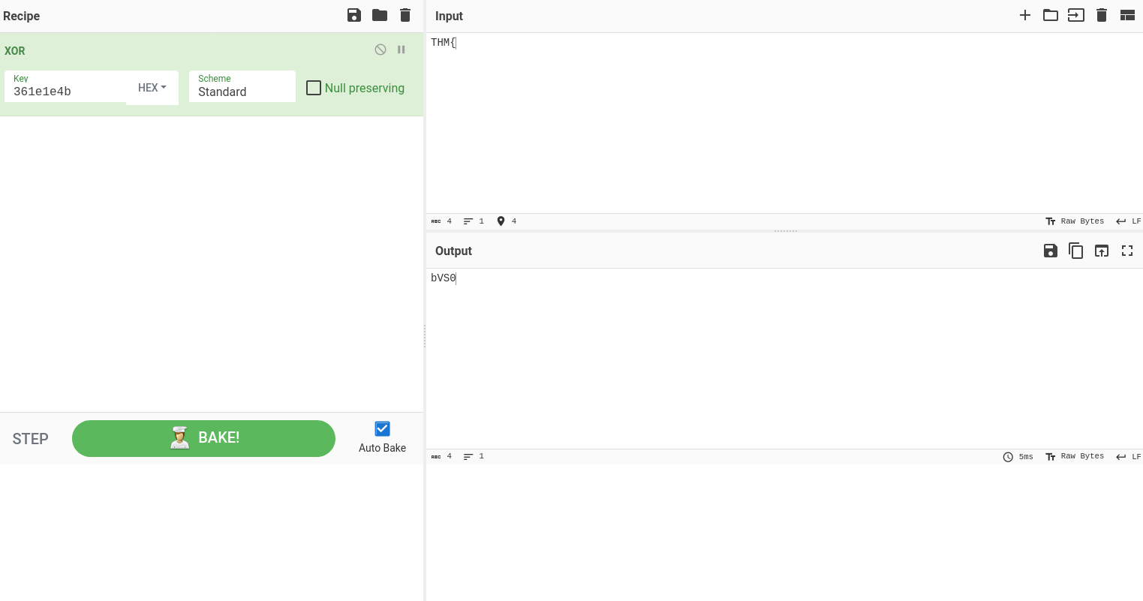This screenshot has height=601, width=1143.
Task: Reset the pane layout
Action: [x=1127, y=15]
